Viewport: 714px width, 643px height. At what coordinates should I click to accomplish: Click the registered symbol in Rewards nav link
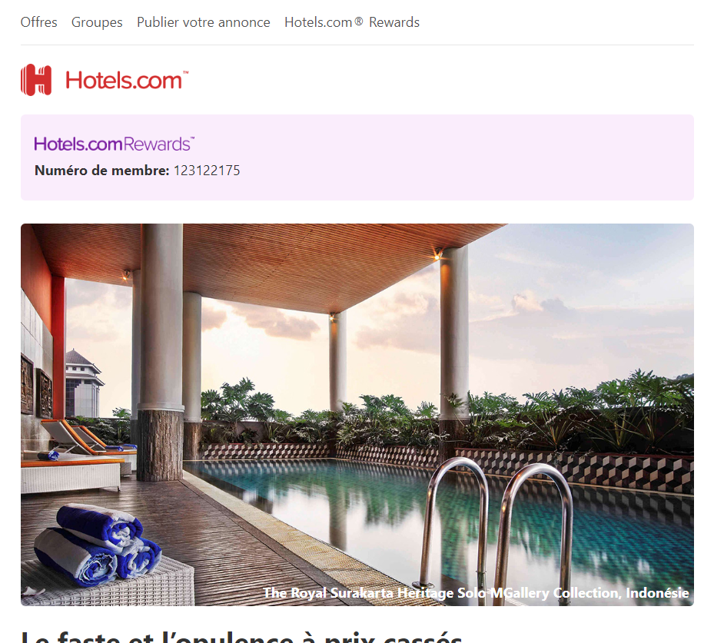click(359, 21)
